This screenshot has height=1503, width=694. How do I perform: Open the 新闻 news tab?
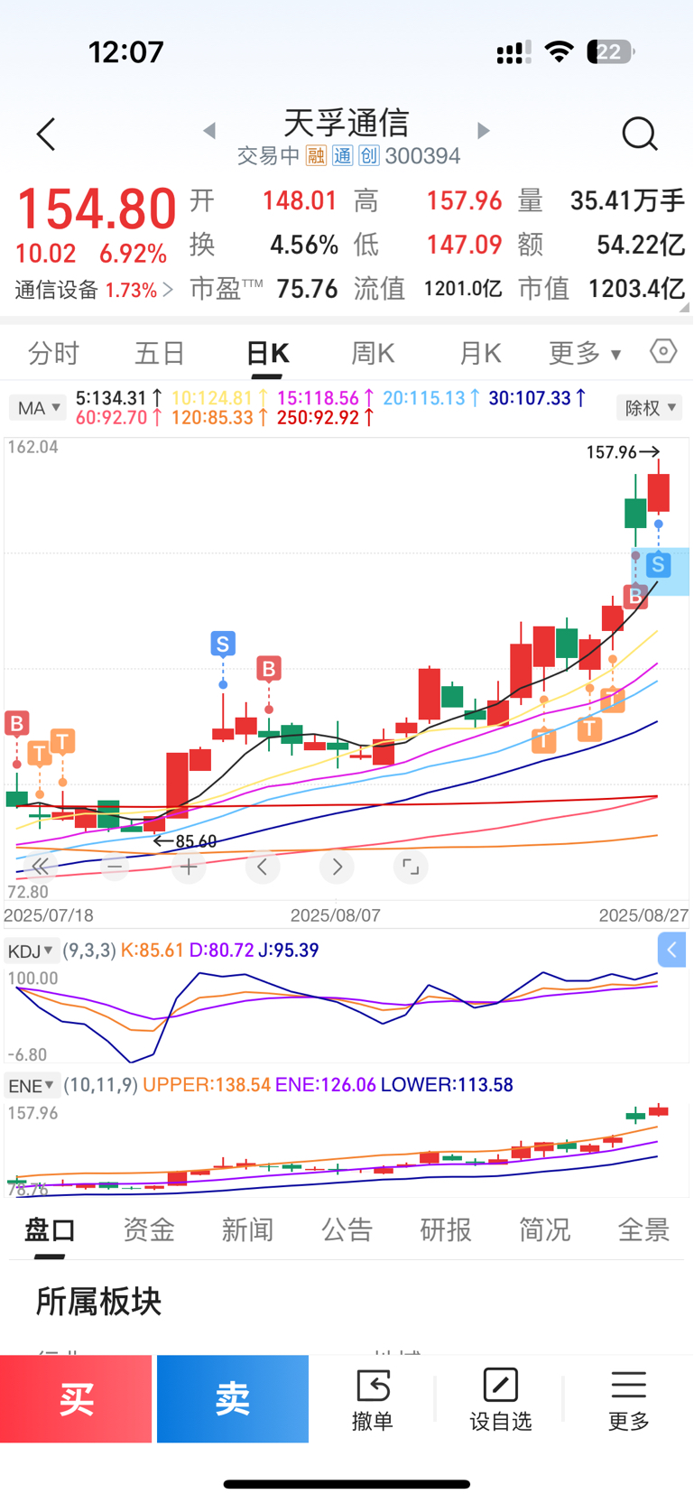pos(248,1229)
